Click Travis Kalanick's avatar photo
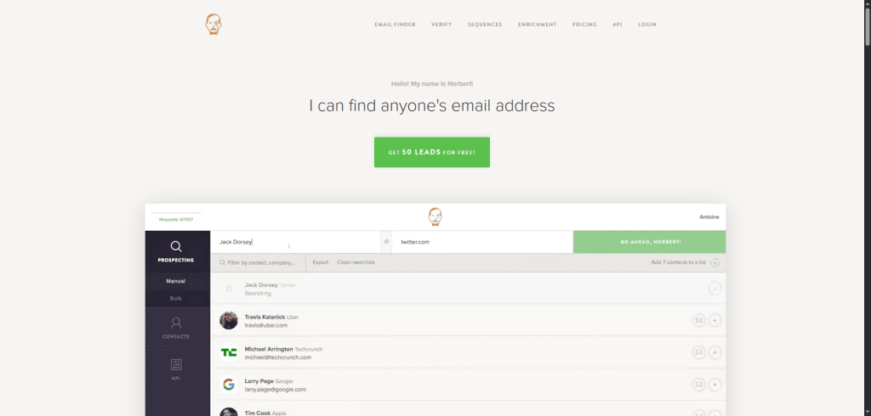Image resolution: width=871 pixels, height=416 pixels. pos(228,321)
